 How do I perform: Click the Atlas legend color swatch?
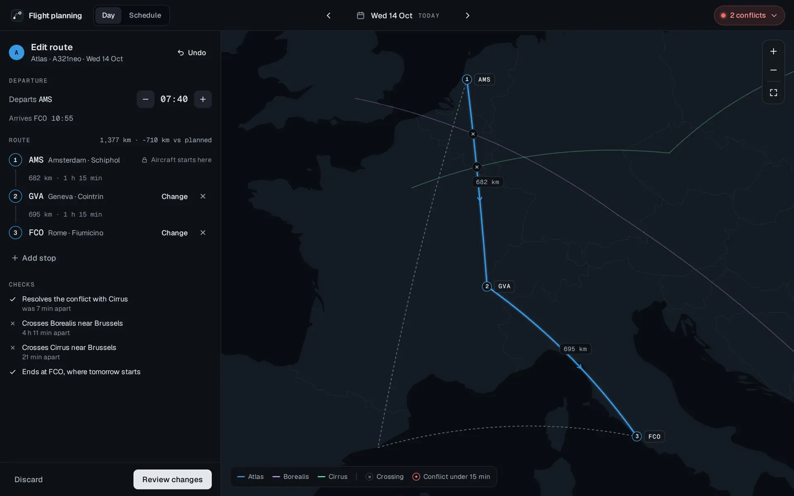pyautogui.click(x=241, y=477)
